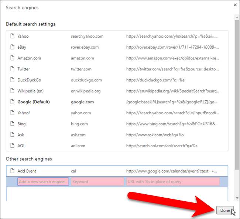240x219 pixels.
Task: Select the Ask search engine name
Action: [21, 135]
